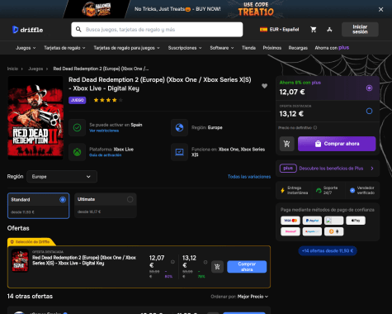
Task: Open Guía de activación link
Action: (x=105, y=155)
